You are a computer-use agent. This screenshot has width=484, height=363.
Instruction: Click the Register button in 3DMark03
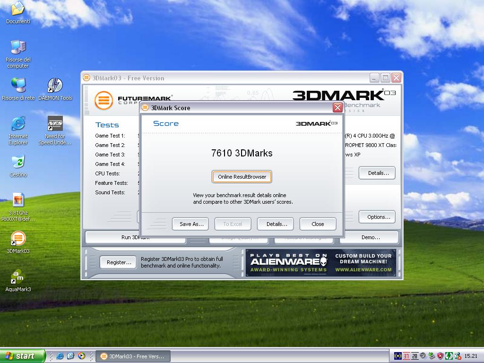pos(119,262)
